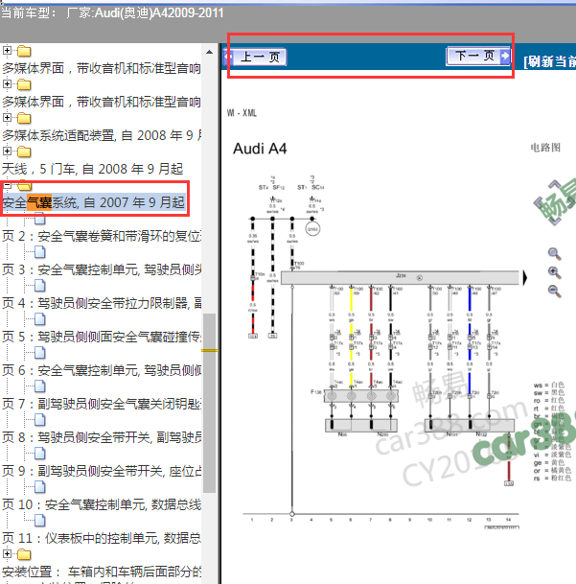Expand the 安装位置 folder node
Screen dimensions: 576x584
point(7,553)
